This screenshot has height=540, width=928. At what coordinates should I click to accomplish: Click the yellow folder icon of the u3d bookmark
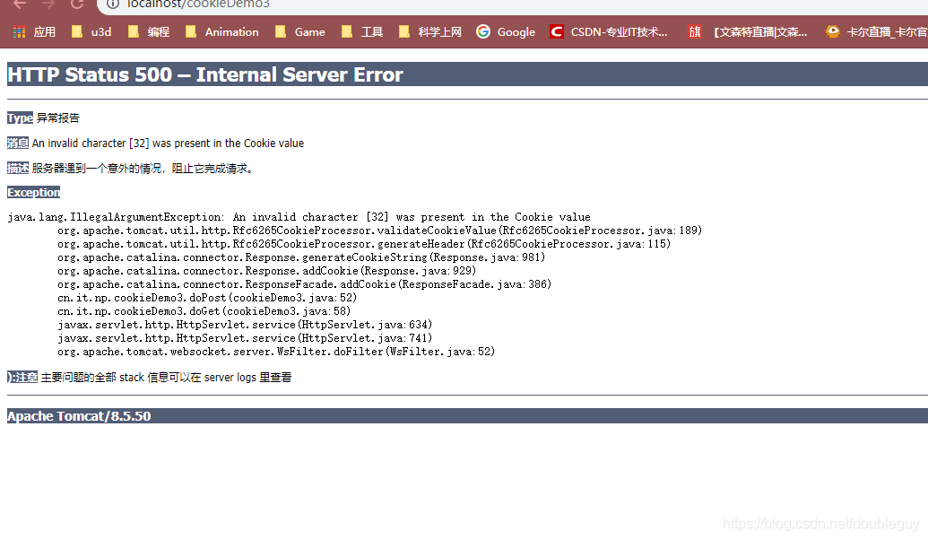tap(76, 31)
